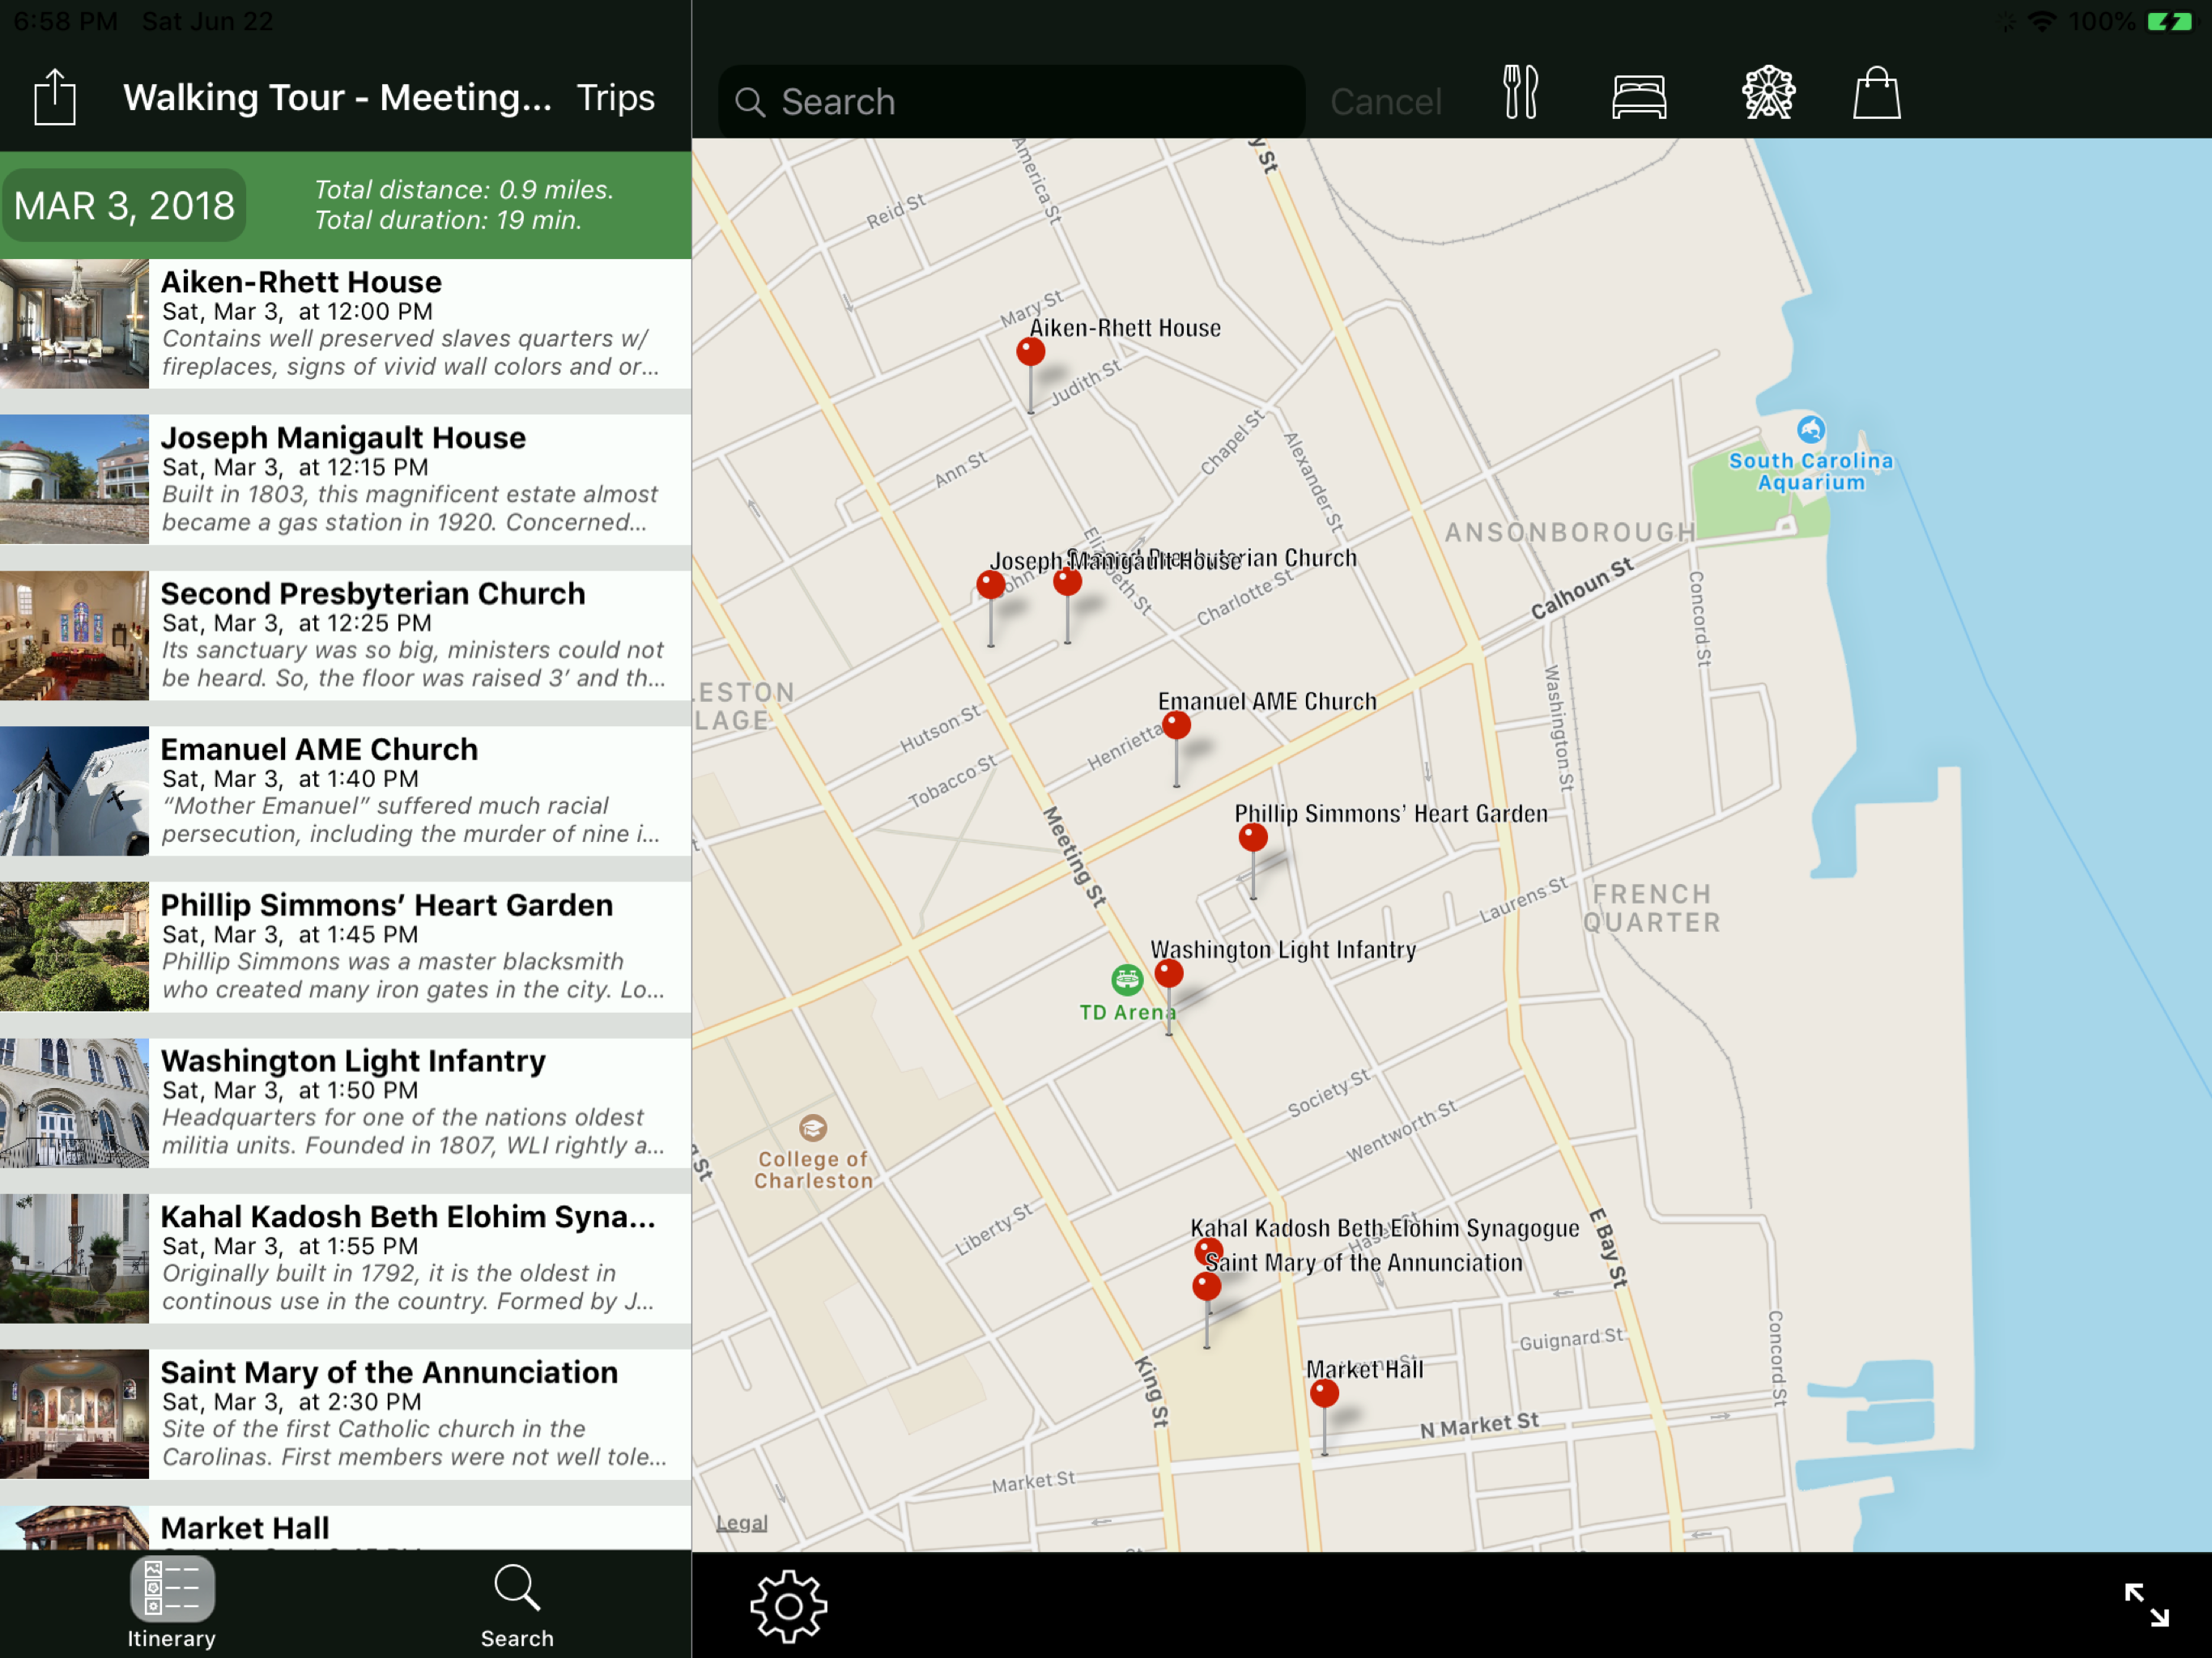The height and width of the screenshot is (1658, 2212).
Task: Tap the search magnifier icon in search bar
Action: click(750, 102)
